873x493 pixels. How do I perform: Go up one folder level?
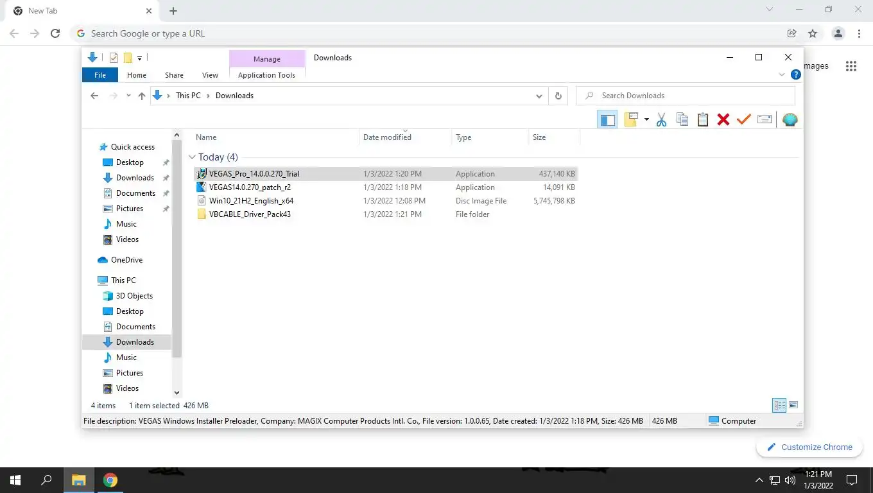[x=142, y=96]
